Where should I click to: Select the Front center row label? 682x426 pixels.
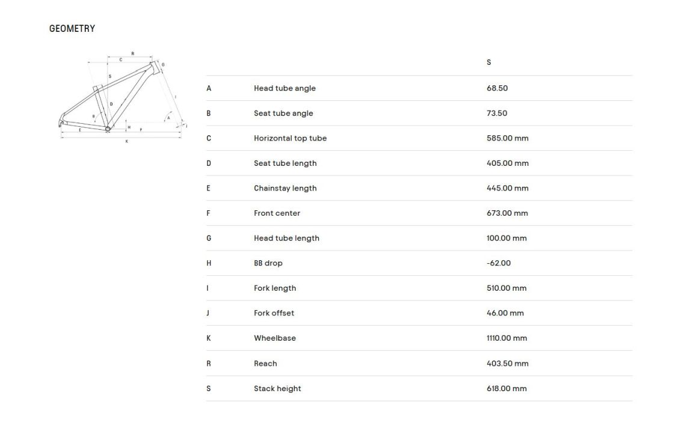[x=277, y=213]
